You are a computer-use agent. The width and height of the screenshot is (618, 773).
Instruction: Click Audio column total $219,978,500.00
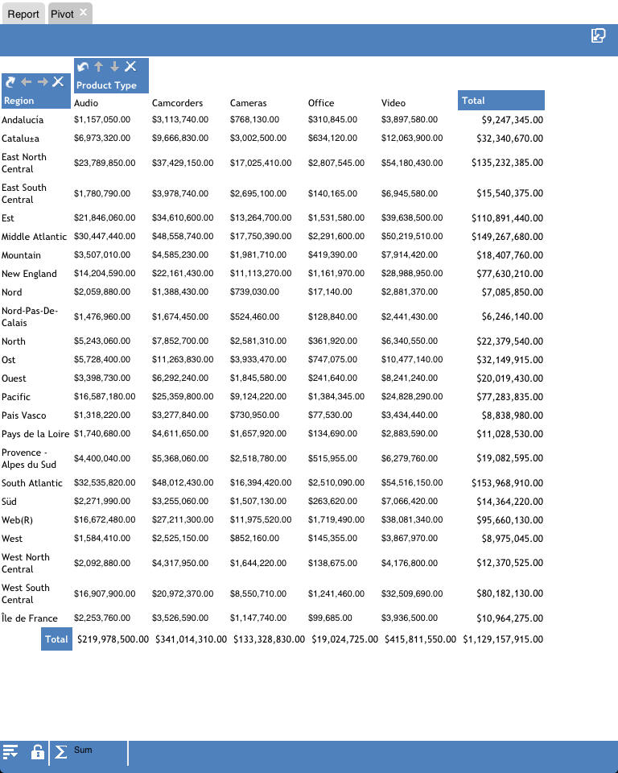[113, 639]
